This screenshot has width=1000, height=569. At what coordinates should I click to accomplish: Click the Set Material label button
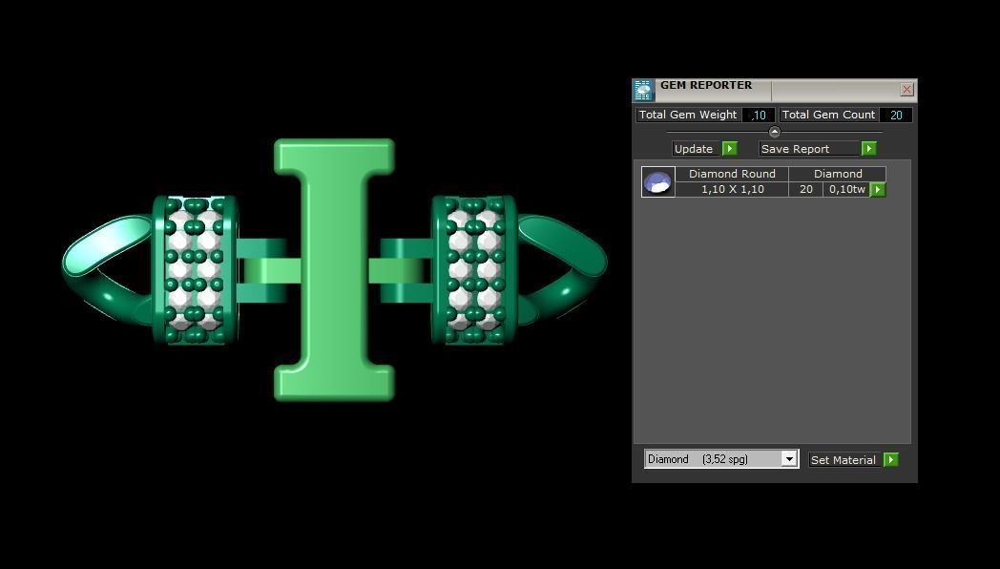coord(844,460)
